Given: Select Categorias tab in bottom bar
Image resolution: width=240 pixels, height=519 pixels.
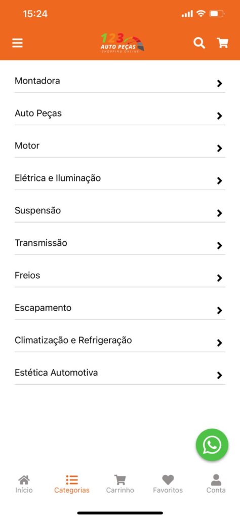Looking at the screenshot, I should pyautogui.click(x=72, y=484).
